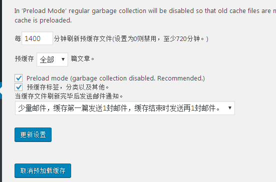Click the 更新设置 button
276x182 pixels.
click(33, 134)
